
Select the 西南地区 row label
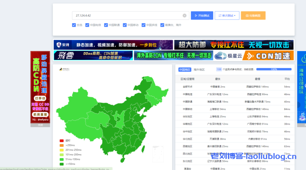click(187, 146)
